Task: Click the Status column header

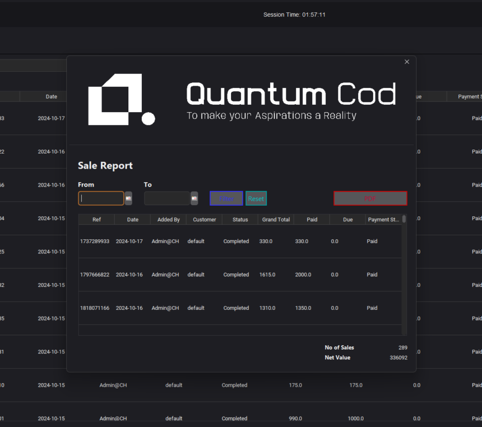Action: (240, 220)
